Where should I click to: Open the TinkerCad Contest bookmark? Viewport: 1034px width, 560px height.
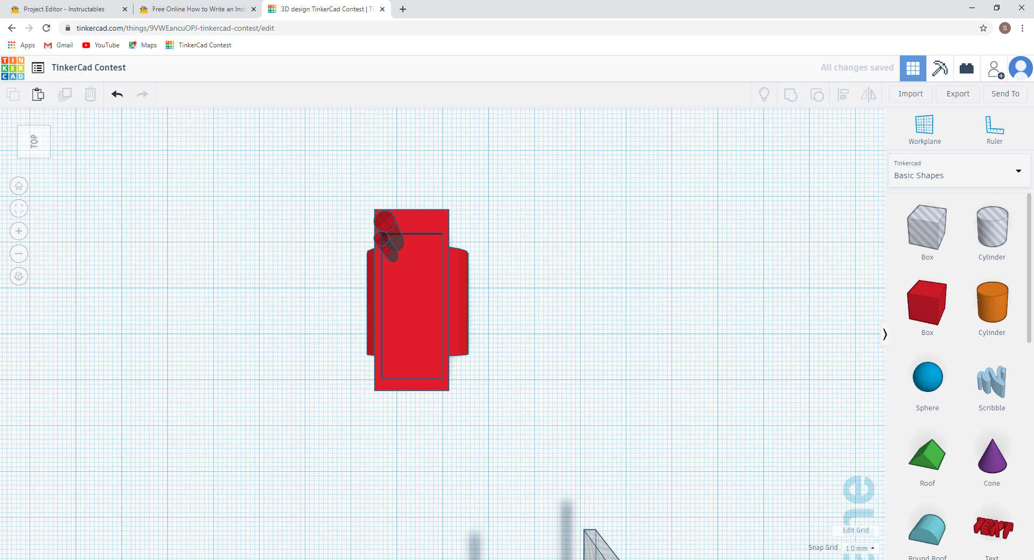[199, 45]
